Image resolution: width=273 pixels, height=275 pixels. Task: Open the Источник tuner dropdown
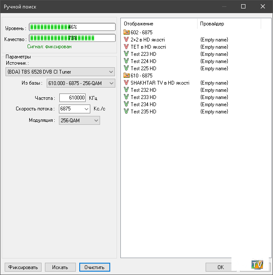(111, 71)
